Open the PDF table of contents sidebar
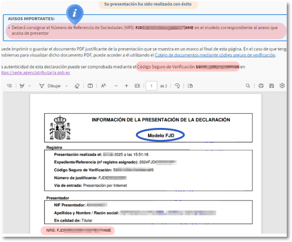 (x=10, y=86)
